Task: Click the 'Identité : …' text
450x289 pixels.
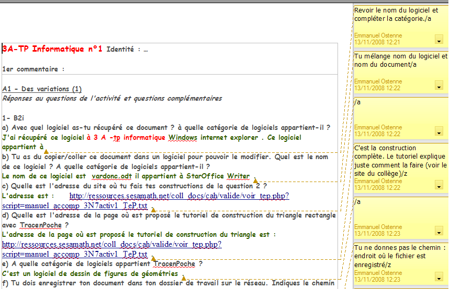Action: click(127, 50)
